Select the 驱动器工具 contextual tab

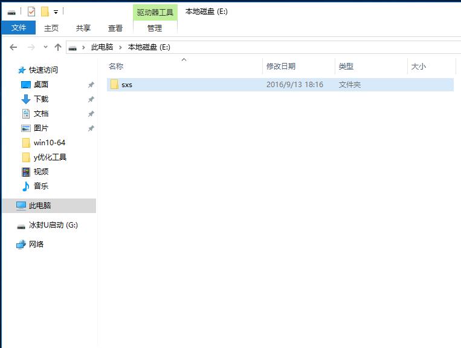point(155,12)
